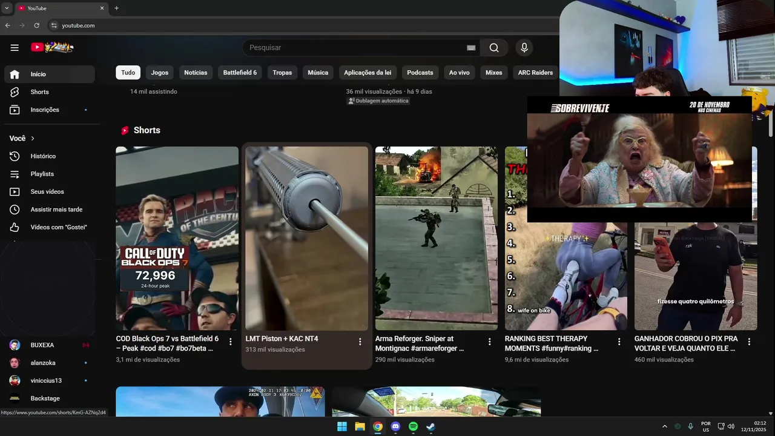Open alanzoka channel subscription

click(x=49, y=363)
